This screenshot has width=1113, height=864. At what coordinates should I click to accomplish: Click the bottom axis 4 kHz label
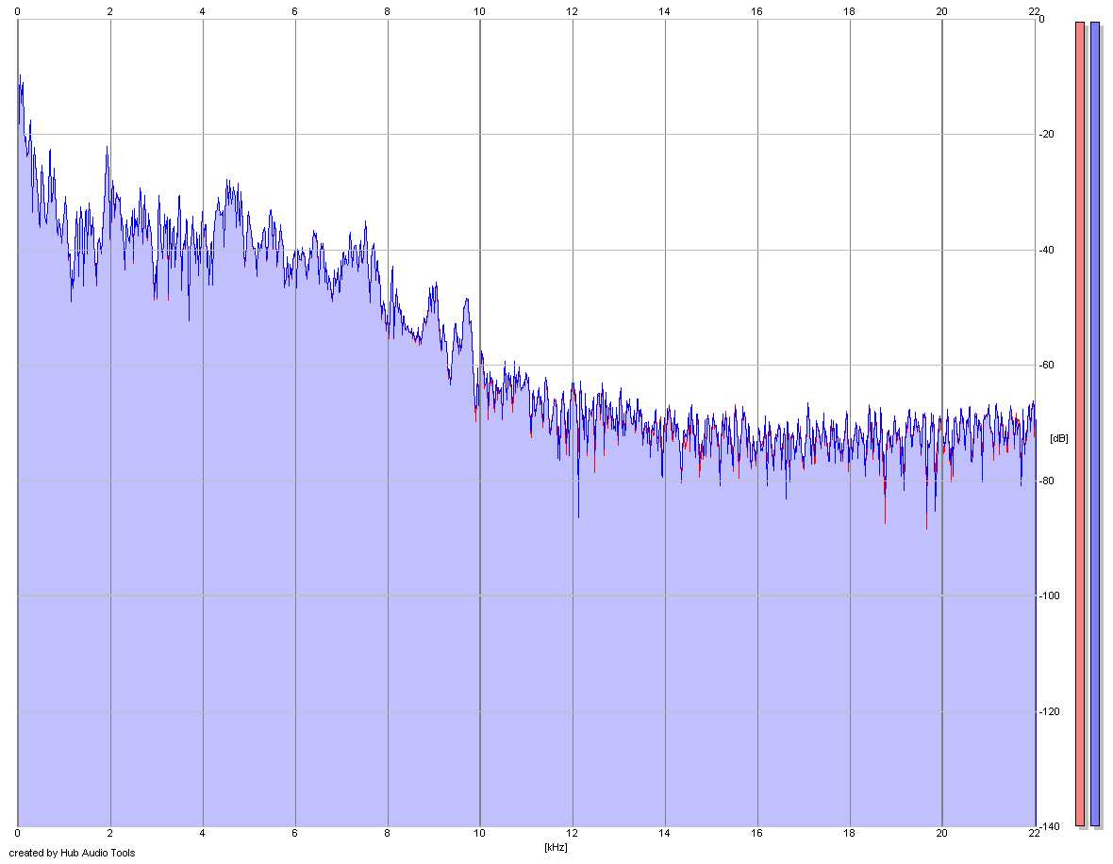[x=202, y=834]
